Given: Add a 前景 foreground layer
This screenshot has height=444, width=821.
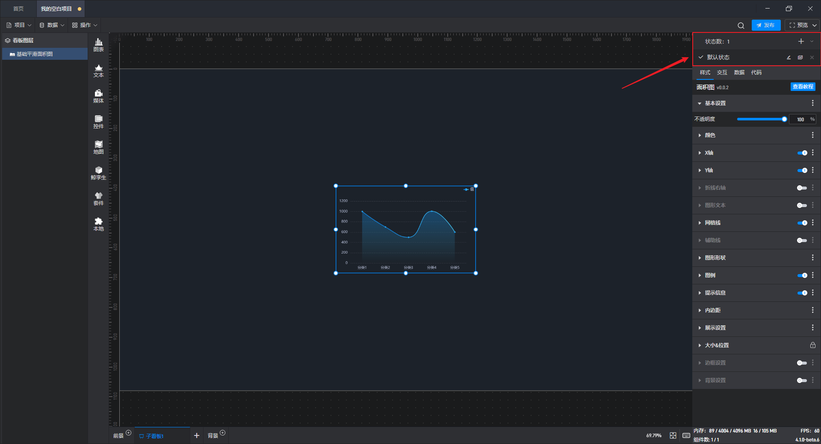Looking at the screenshot, I should tap(128, 433).
